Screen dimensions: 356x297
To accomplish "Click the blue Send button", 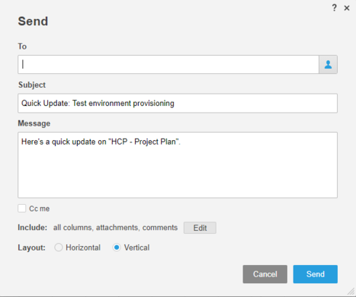I will pos(315,274).
